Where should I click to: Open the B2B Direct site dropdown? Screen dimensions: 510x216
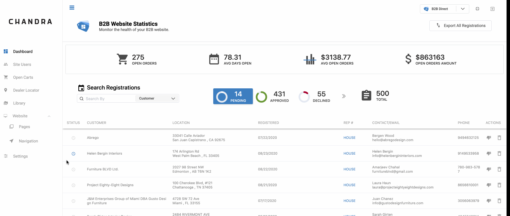coord(444,9)
